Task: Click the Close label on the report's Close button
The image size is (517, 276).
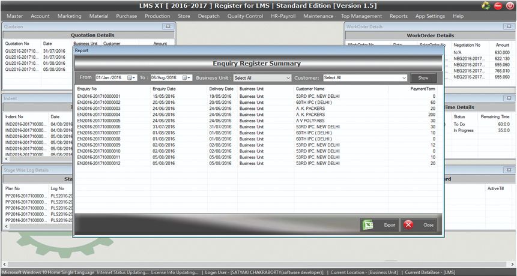Action: click(428, 225)
